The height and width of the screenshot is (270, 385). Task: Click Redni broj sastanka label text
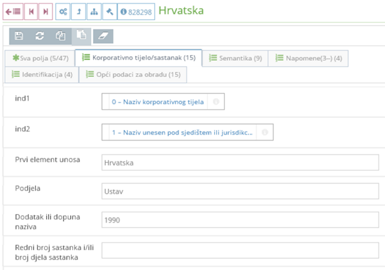pyautogui.click(x=55, y=252)
